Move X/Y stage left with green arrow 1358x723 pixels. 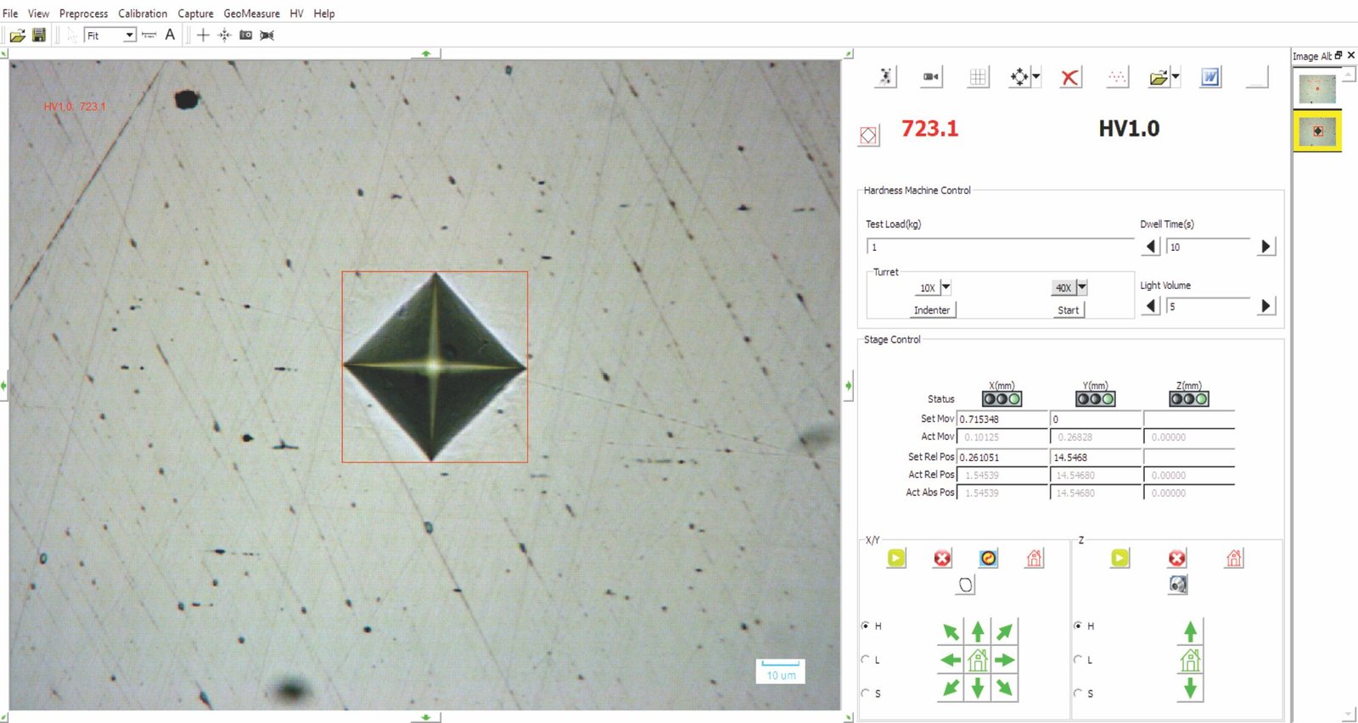click(x=951, y=659)
